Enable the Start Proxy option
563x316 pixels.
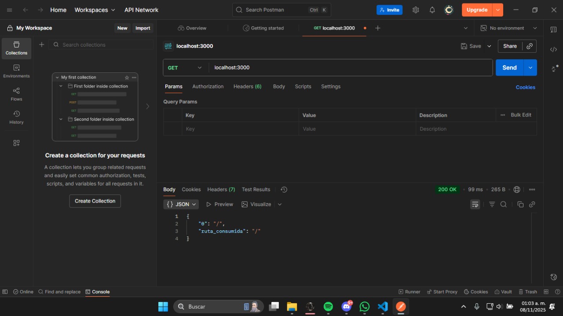(x=442, y=292)
